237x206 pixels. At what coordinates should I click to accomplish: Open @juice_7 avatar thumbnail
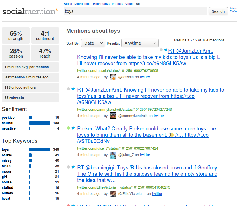point(113,155)
